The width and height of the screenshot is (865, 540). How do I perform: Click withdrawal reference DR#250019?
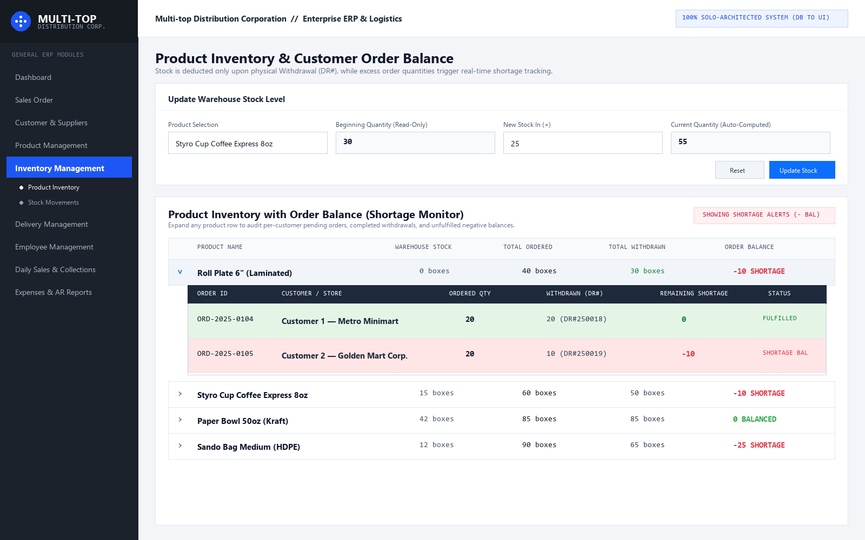583,354
